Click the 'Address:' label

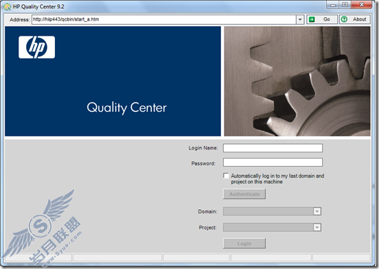[20, 20]
